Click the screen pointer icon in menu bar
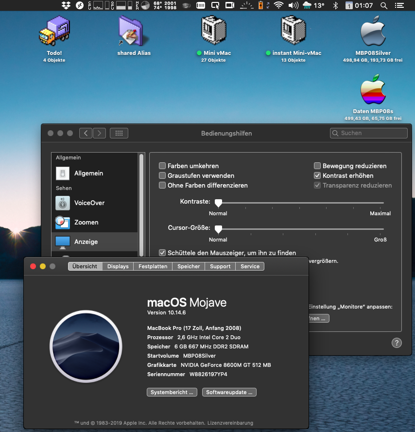Image resolution: width=415 pixels, height=432 pixels. [215, 5]
